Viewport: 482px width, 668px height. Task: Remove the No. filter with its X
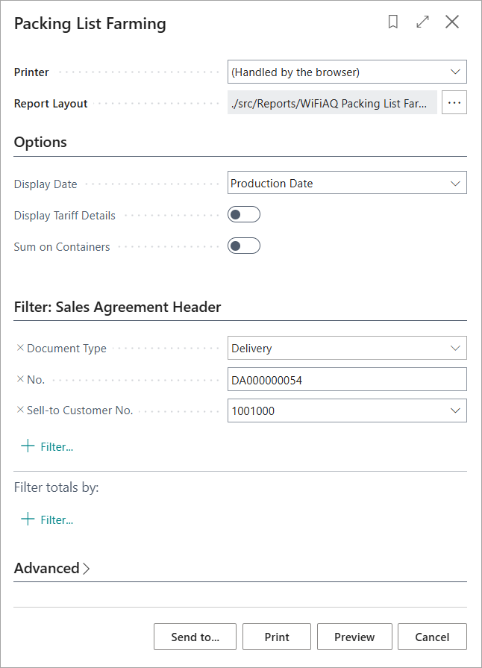[x=20, y=378]
